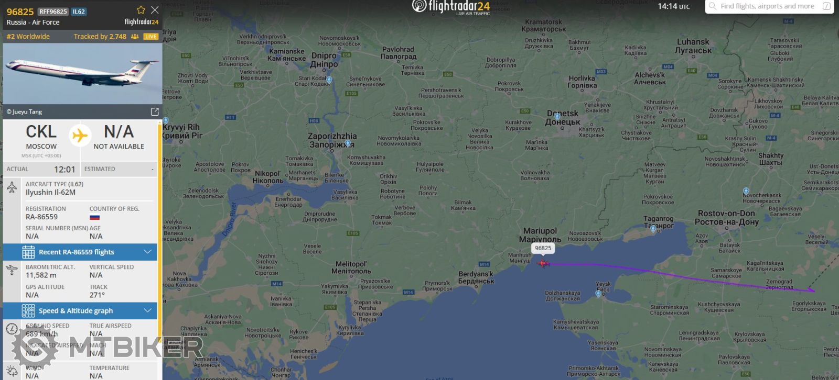
Task: Expand the Speed & Altitude graph chevron
Action: coord(147,310)
